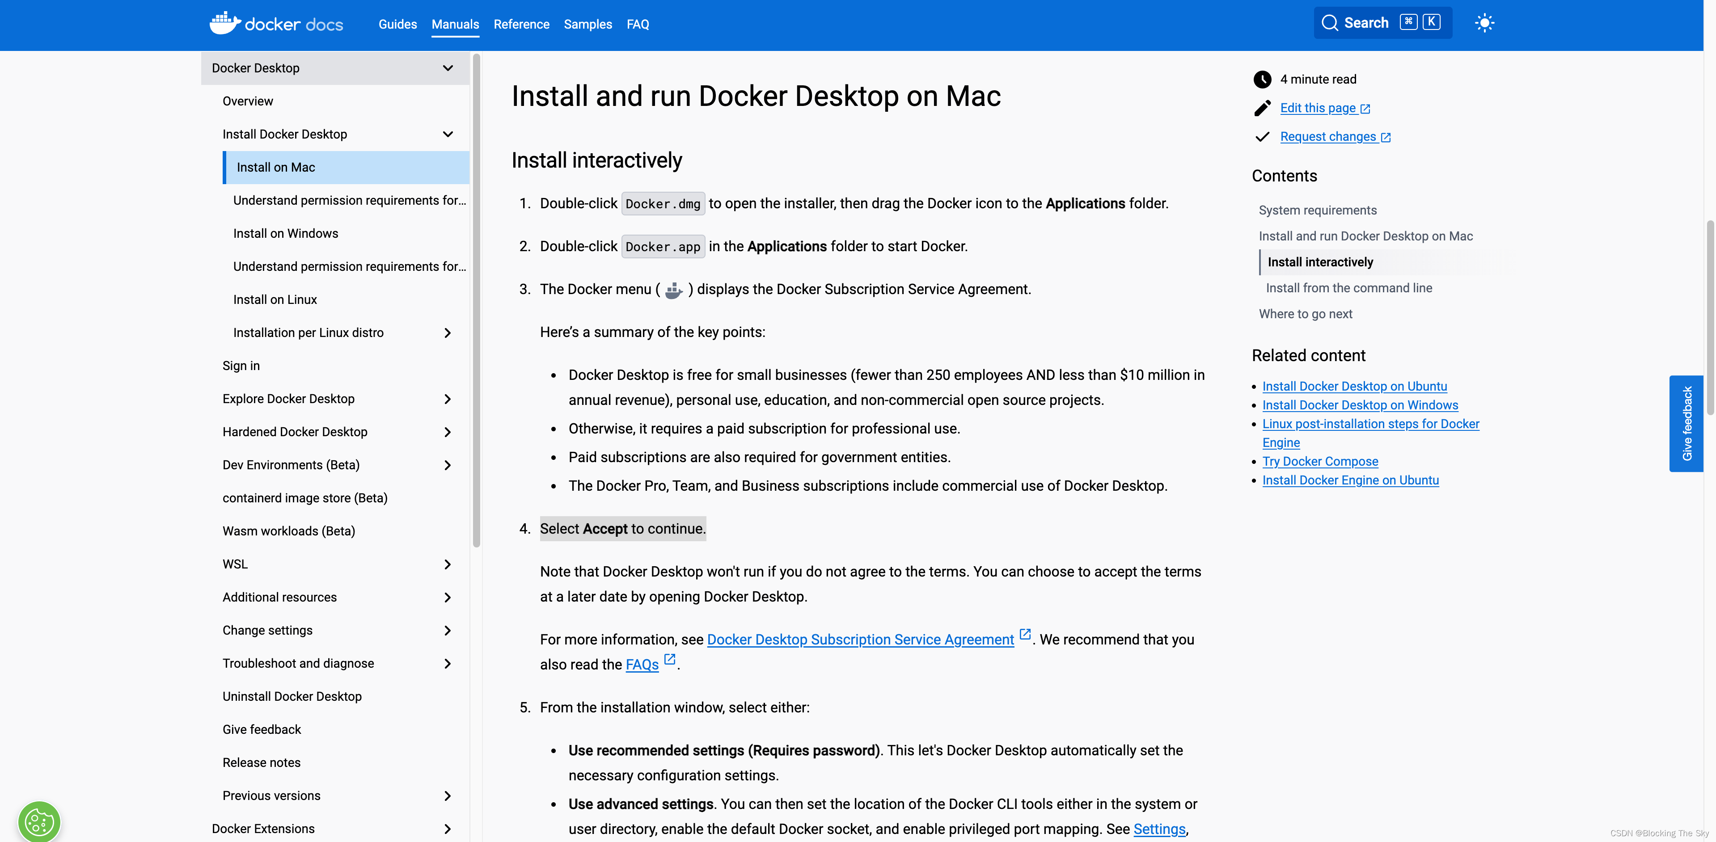Open the FAQ nav tab
1716x842 pixels.
point(638,24)
